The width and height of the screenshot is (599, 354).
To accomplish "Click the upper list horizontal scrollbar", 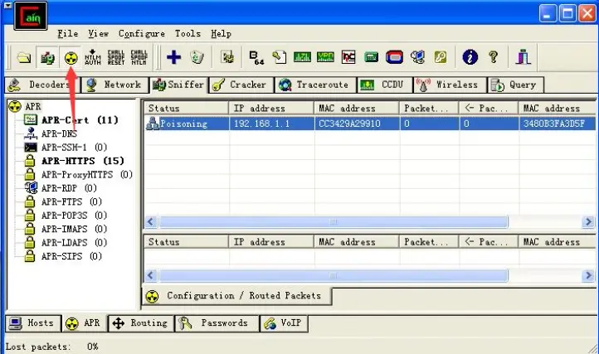I will 332,221.
